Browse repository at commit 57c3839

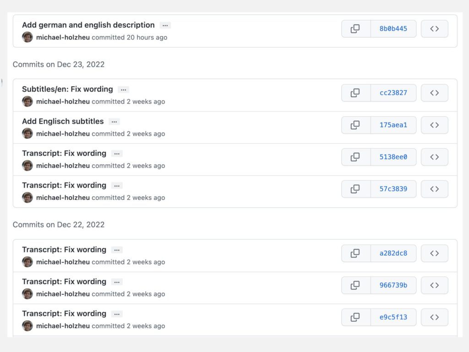(434, 189)
